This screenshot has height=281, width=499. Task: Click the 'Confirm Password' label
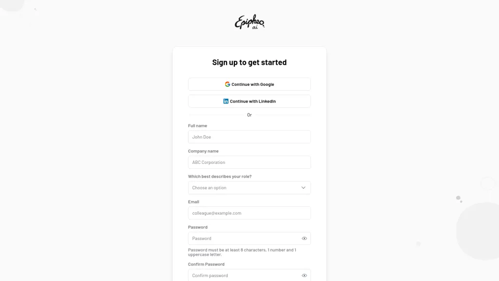point(206,264)
